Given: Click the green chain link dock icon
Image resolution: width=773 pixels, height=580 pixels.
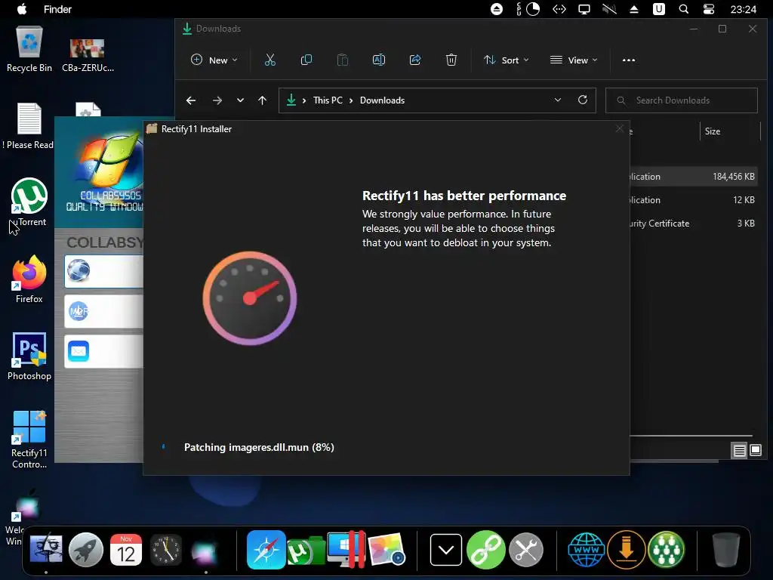Looking at the screenshot, I should [485, 550].
